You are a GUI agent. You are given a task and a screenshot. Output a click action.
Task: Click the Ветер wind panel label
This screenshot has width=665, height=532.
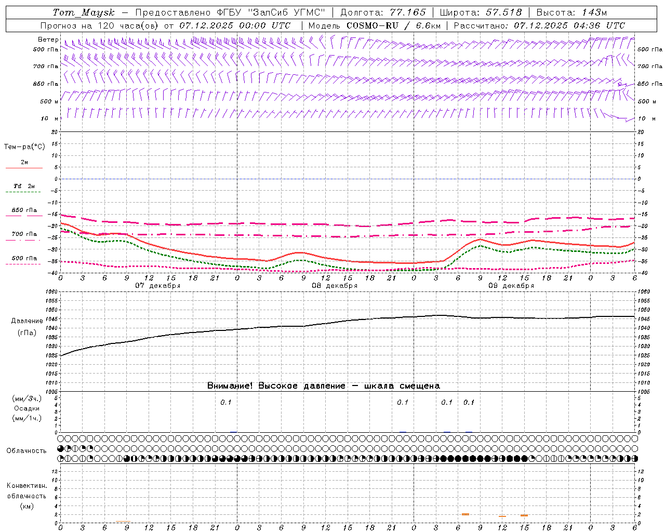(48, 39)
